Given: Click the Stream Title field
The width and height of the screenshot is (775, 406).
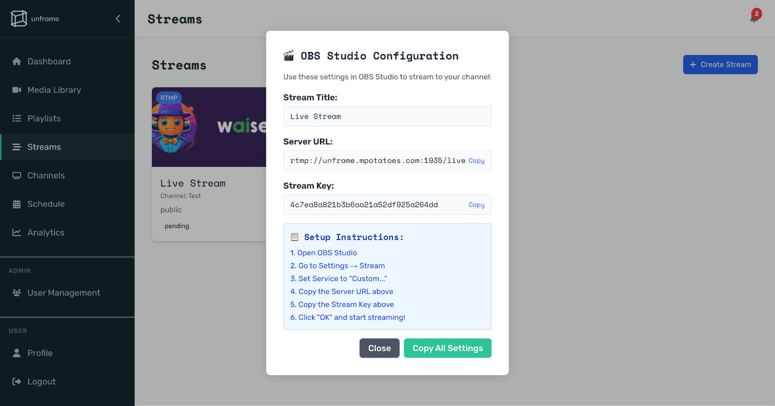Looking at the screenshot, I should tap(387, 116).
